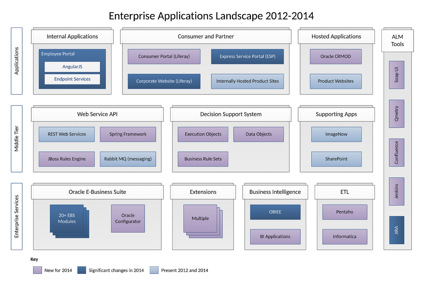425x286 pixels.
Task: Select Internally Hosted Product Sites box
Action: point(247,81)
